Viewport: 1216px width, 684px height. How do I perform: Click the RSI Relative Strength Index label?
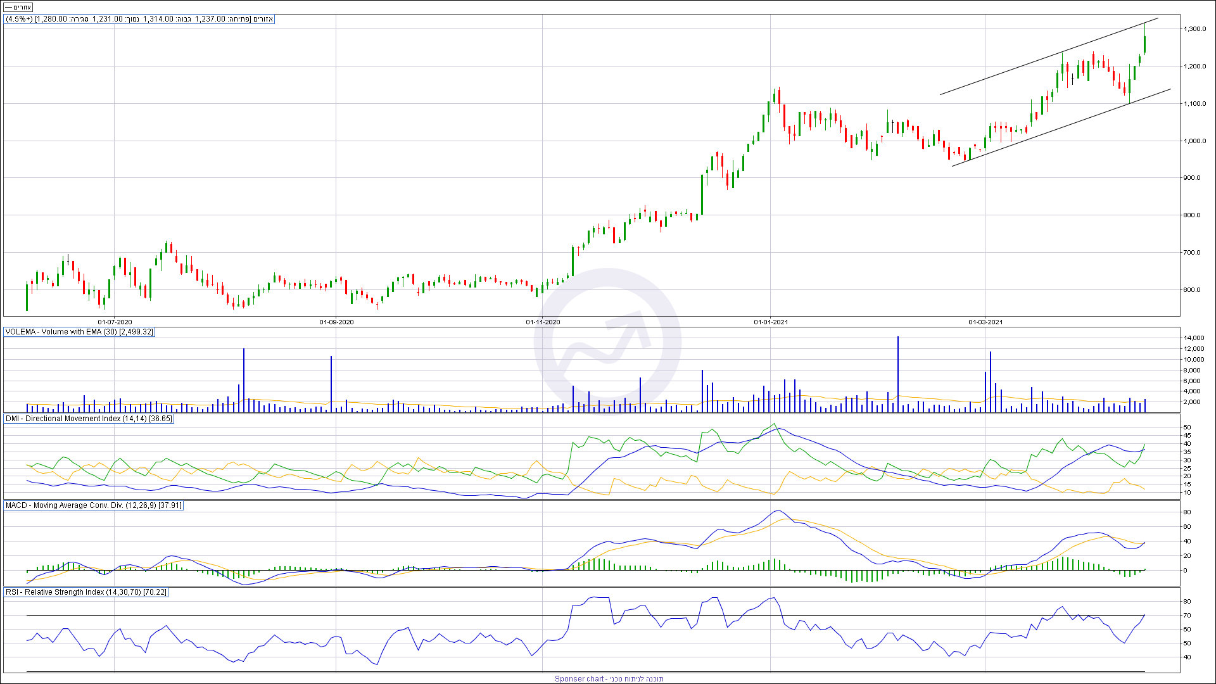click(x=86, y=592)
